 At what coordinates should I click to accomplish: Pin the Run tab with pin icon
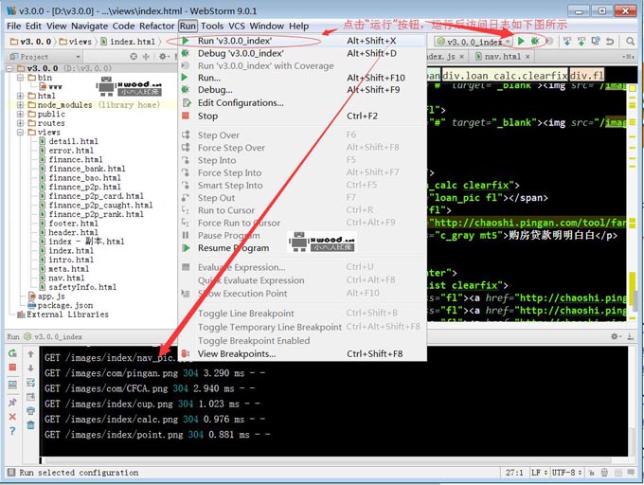pyautogui.click(x=12, y=402)
